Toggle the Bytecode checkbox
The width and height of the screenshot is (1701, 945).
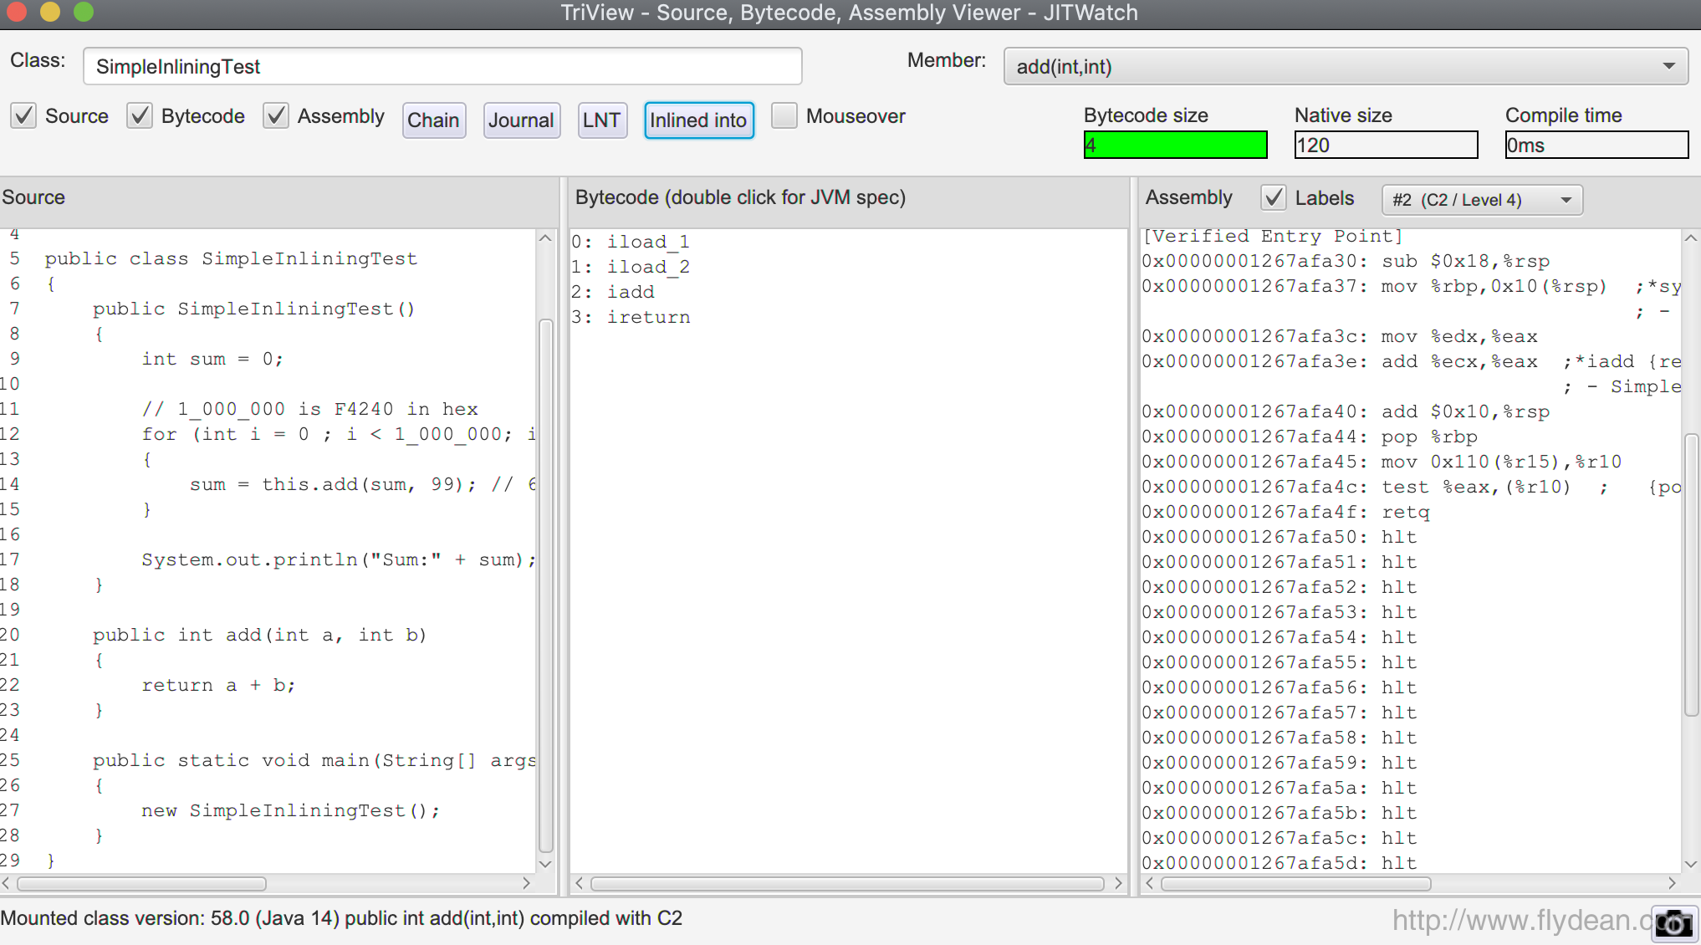[x=140, y=115]
